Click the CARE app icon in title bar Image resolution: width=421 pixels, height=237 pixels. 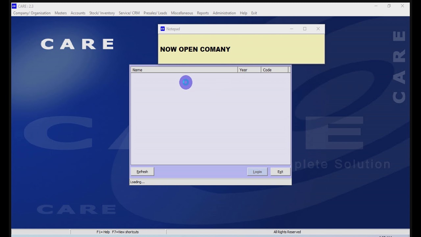[x=14, y=6]
